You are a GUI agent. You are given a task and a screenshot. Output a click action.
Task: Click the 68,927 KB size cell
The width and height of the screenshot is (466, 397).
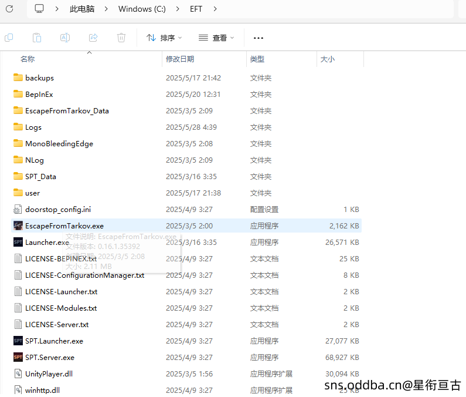342,358
